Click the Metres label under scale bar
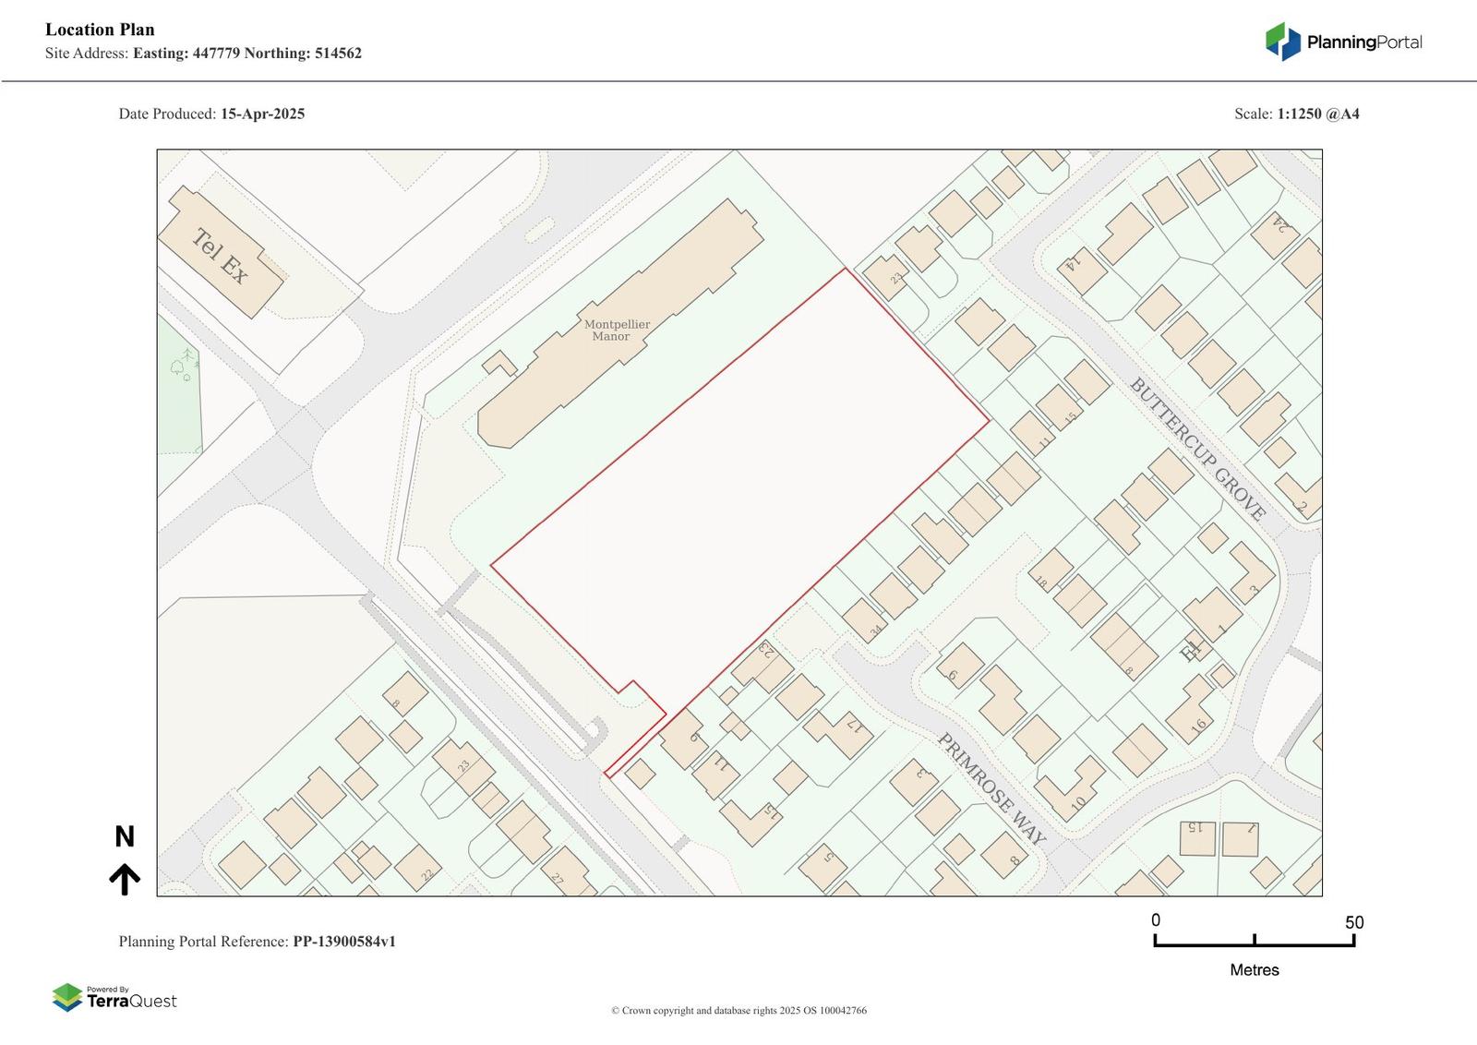 (x=1254, y=970)
